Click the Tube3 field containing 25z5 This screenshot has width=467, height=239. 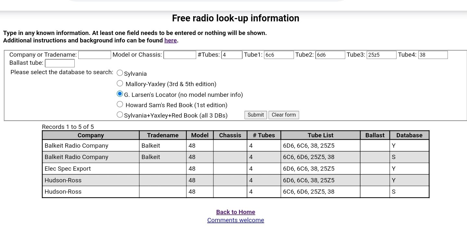[x=382, y=55]
